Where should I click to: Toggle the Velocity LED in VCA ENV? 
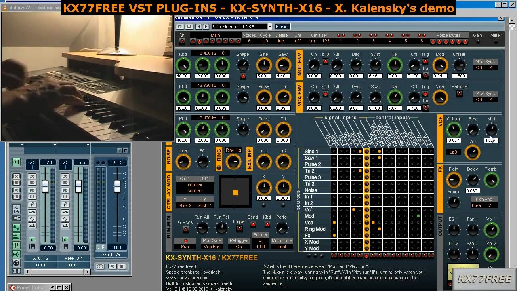pyautogui.click(x=459, y=94)
